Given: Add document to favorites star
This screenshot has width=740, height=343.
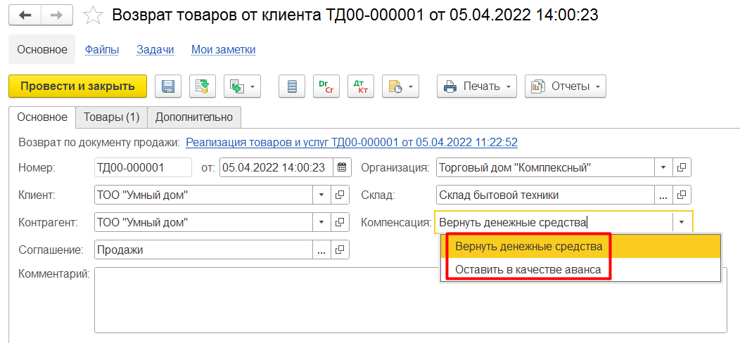Looking at the screenshot, I should pyautogui.click(x=93, y=15).
